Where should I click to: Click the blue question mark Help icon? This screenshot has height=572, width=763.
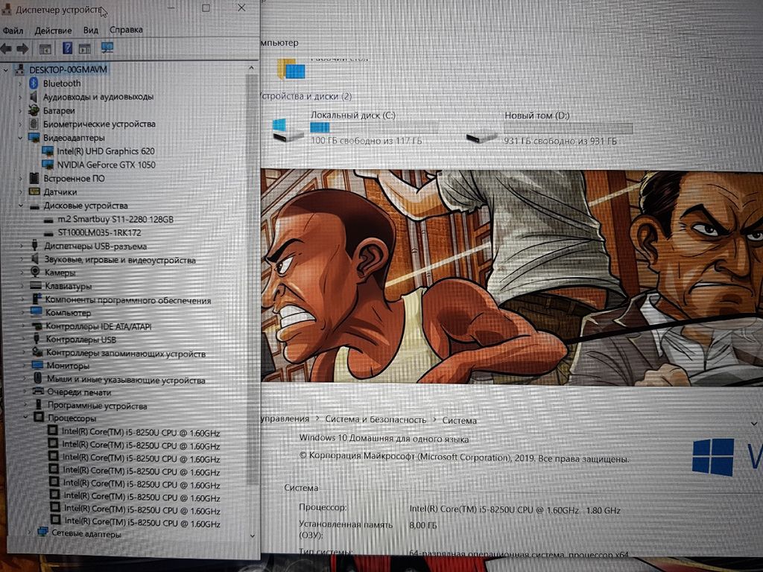click(67, 48)
